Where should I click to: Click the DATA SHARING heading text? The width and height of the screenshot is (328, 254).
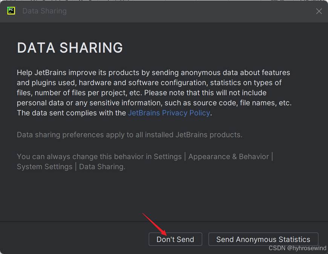pos(70,48)
